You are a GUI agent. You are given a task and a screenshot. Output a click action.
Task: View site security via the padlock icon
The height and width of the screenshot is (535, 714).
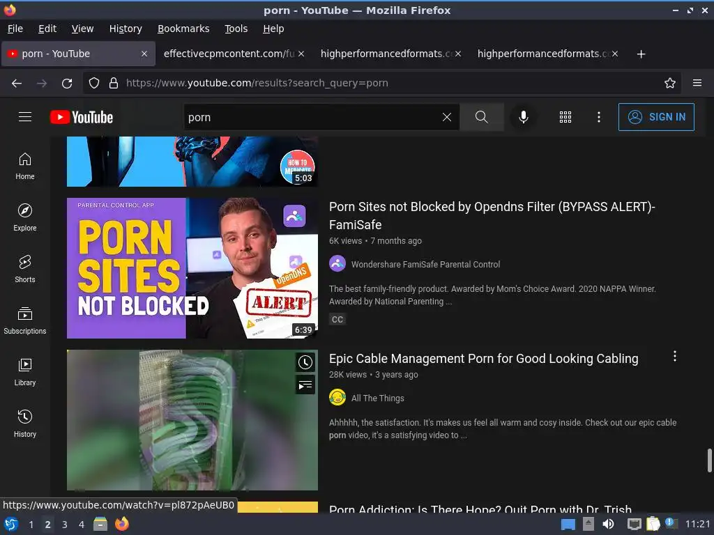(x=114, y=83)
